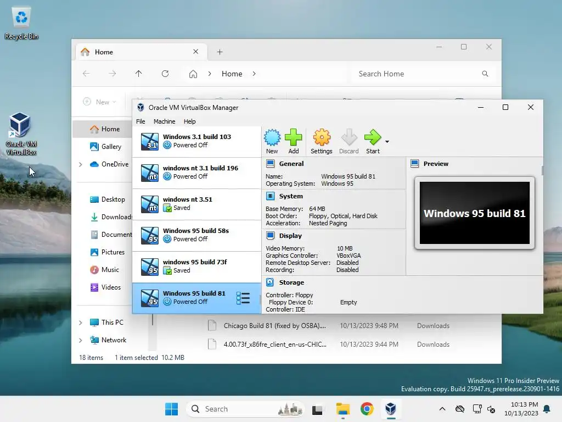Select the windows nt 3.51 VM icon

pyautogui.click(x=150, y=204)
